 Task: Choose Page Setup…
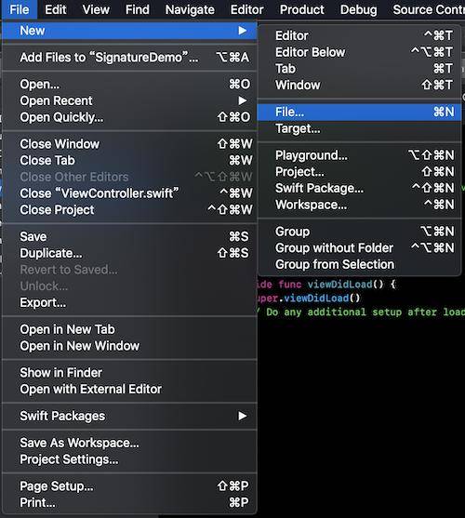(129, 486)
